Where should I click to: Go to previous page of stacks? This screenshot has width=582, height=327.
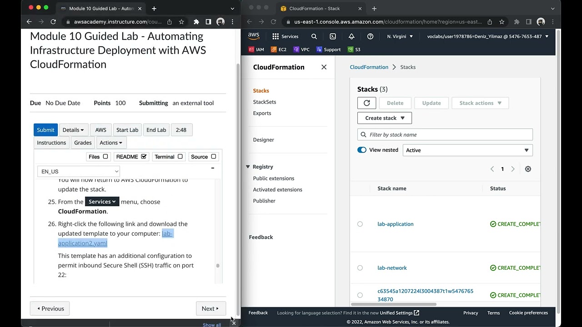(x=492, y=169)
